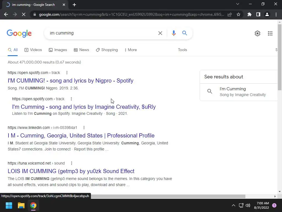Open new tab with plus button
282x212 pixels.
tap(74, 5)
